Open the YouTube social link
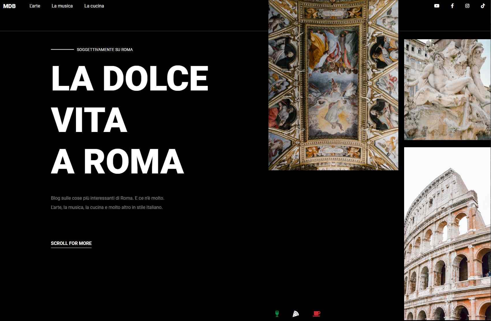 tap(437, 6)
